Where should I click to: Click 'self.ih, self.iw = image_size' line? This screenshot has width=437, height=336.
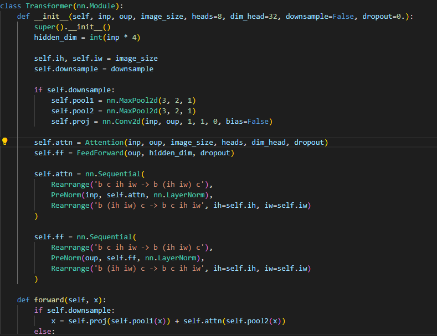click(96, 59)
